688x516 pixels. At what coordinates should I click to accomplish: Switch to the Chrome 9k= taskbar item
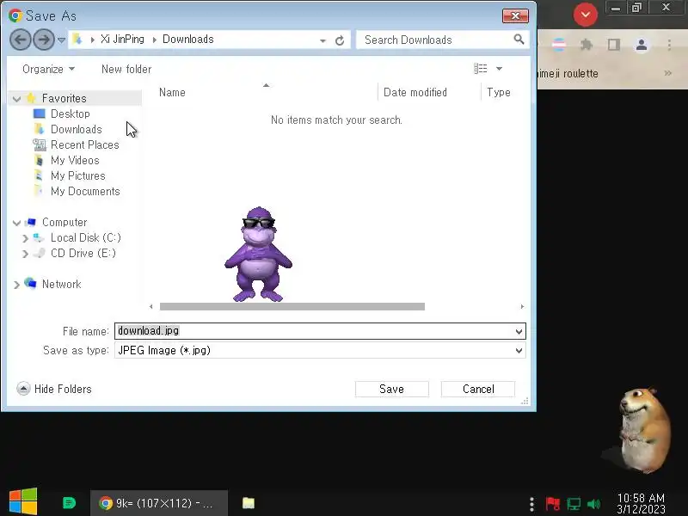[x=159, y=503]
